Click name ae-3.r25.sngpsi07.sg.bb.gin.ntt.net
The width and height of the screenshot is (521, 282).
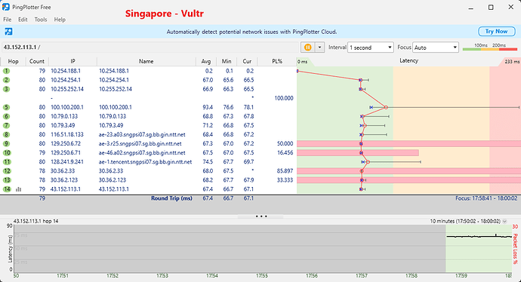coord(140,144)
